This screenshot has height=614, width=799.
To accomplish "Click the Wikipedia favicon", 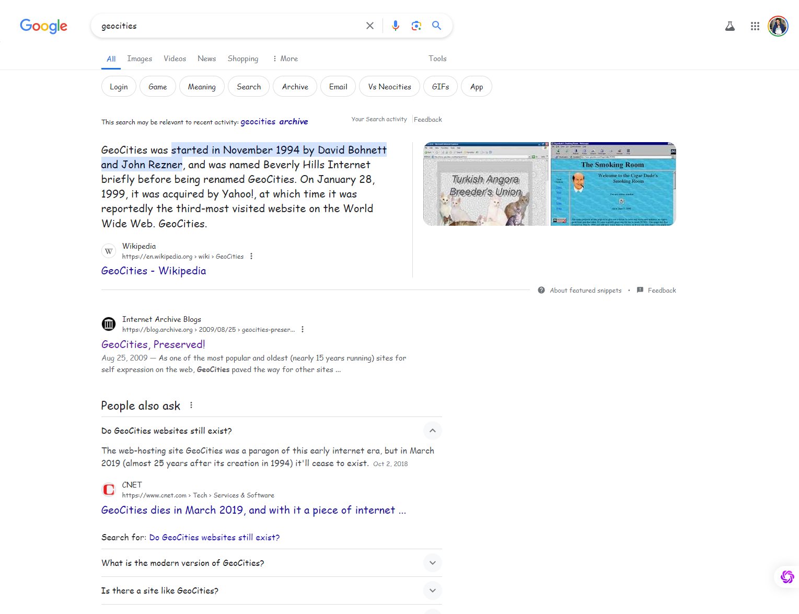I will click(x=109, y=251).
